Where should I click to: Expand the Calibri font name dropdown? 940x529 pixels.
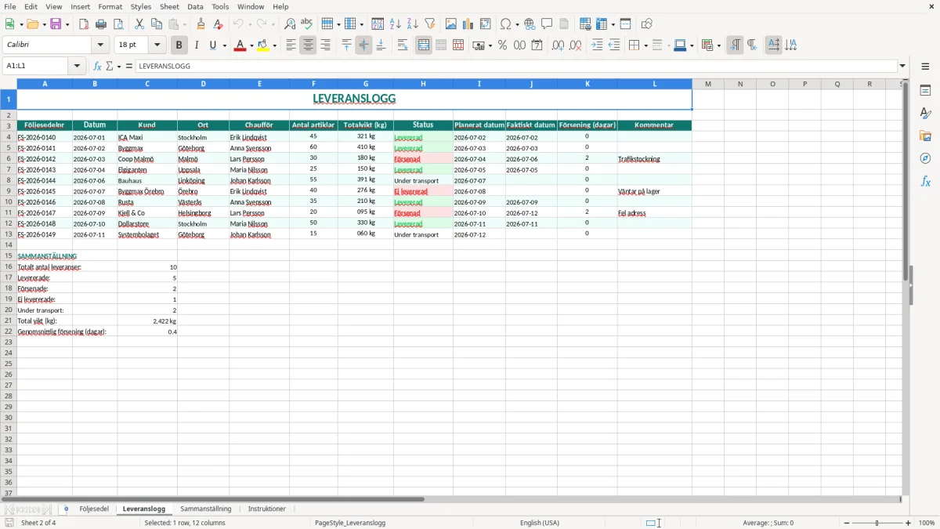coord(100,45)
